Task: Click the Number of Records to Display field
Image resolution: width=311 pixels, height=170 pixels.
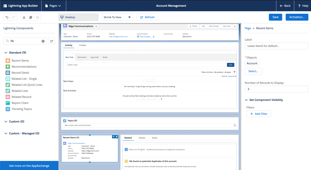Action: pos(277,89)
